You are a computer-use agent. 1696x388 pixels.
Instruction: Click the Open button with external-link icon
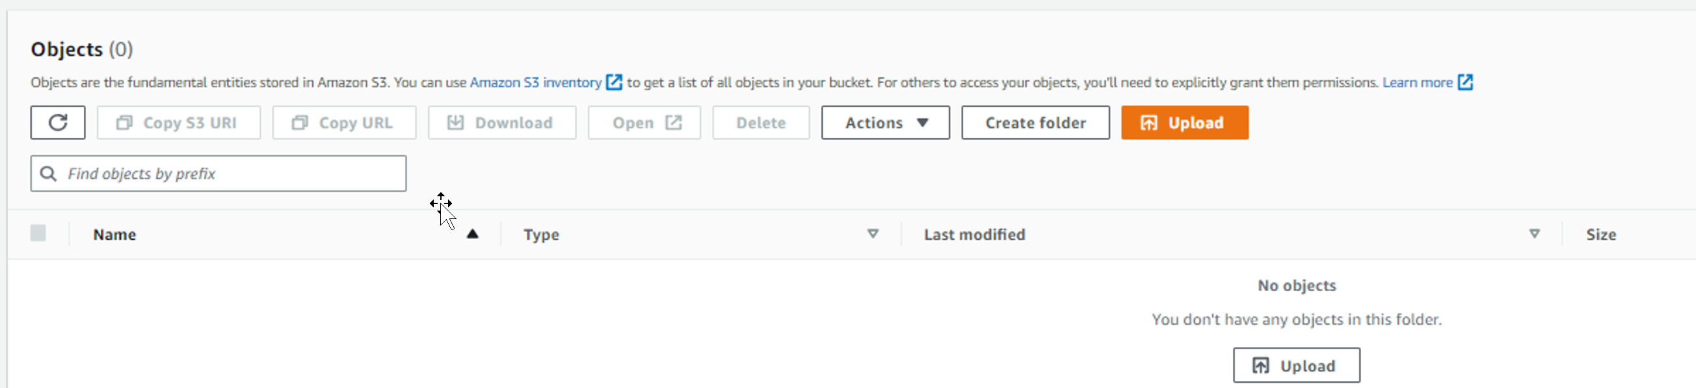pyautogui.click(x=644, y=122)
